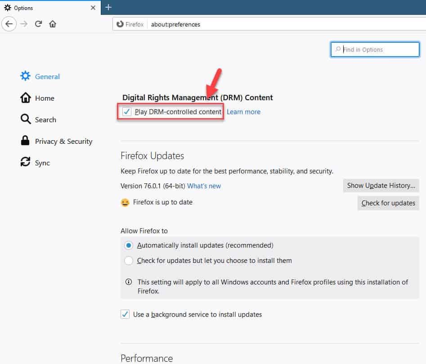Click the Firefox identity icon in address bar
426x364 pixels.
(120, 24)
